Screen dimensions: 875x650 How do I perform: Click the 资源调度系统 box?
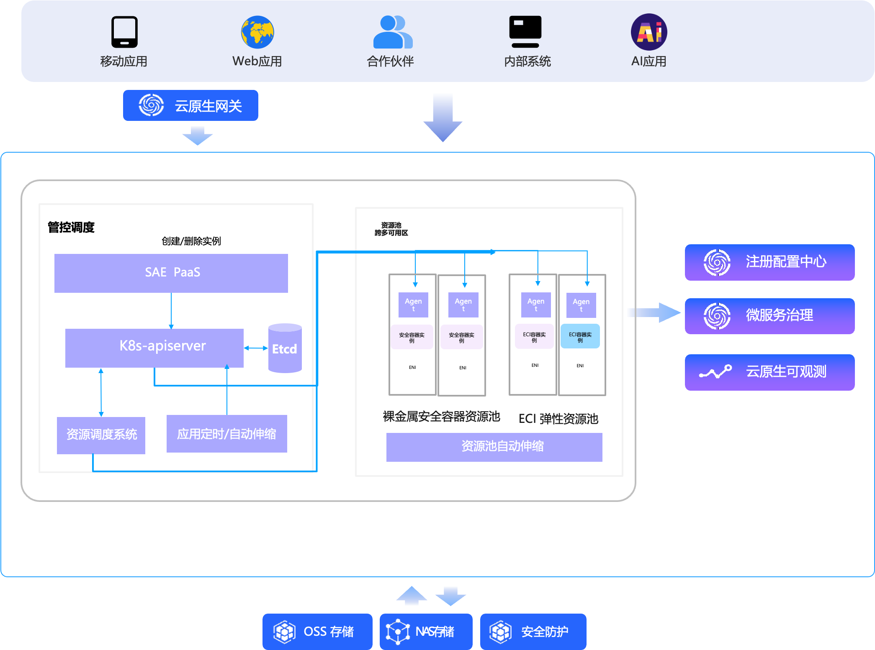[101, 435]
